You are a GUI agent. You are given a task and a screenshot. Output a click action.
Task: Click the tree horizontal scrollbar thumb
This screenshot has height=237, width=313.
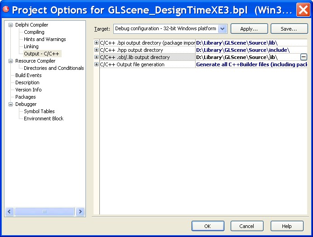45,211
